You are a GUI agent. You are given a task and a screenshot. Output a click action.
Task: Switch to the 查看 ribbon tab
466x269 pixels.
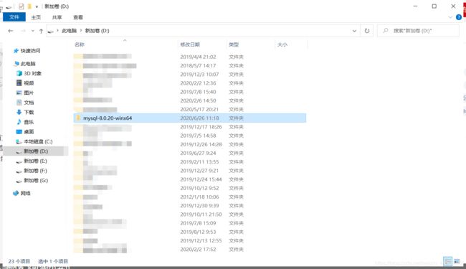pyautogui.click(x=78, y=17)
